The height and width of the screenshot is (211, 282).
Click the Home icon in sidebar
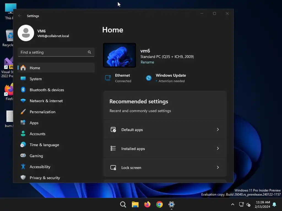coord(23,68)
